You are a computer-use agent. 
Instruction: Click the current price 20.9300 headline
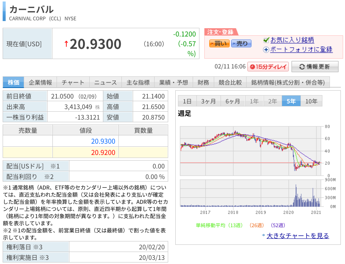point(95,44)
